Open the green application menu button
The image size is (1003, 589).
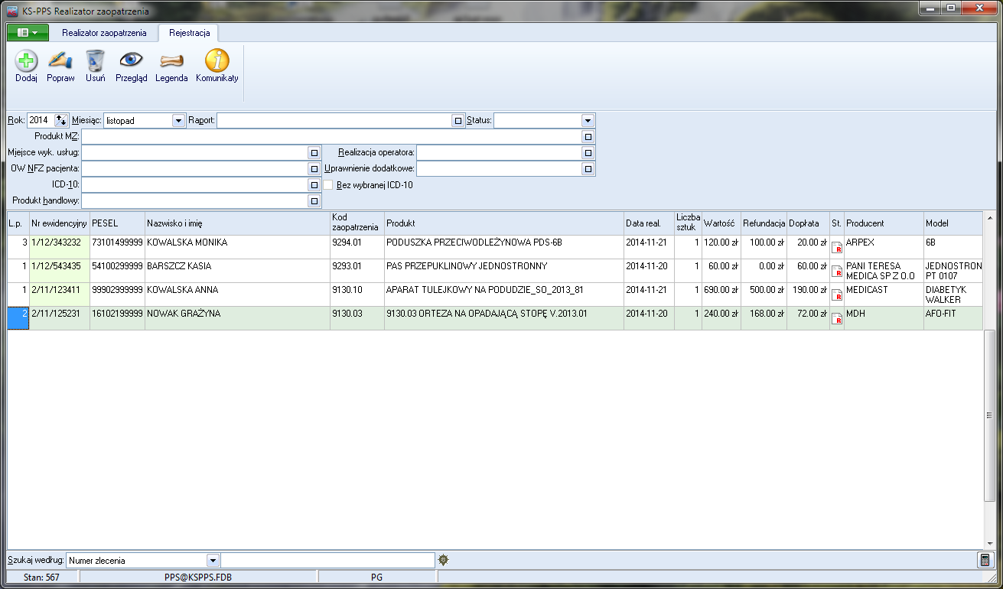[x=28, y=33]
